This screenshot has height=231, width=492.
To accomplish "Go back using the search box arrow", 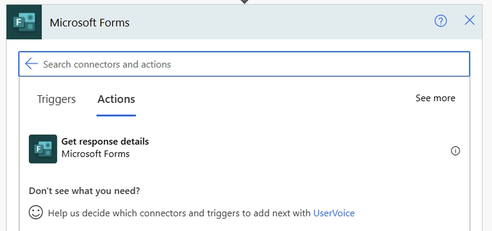I will [31, 64].
